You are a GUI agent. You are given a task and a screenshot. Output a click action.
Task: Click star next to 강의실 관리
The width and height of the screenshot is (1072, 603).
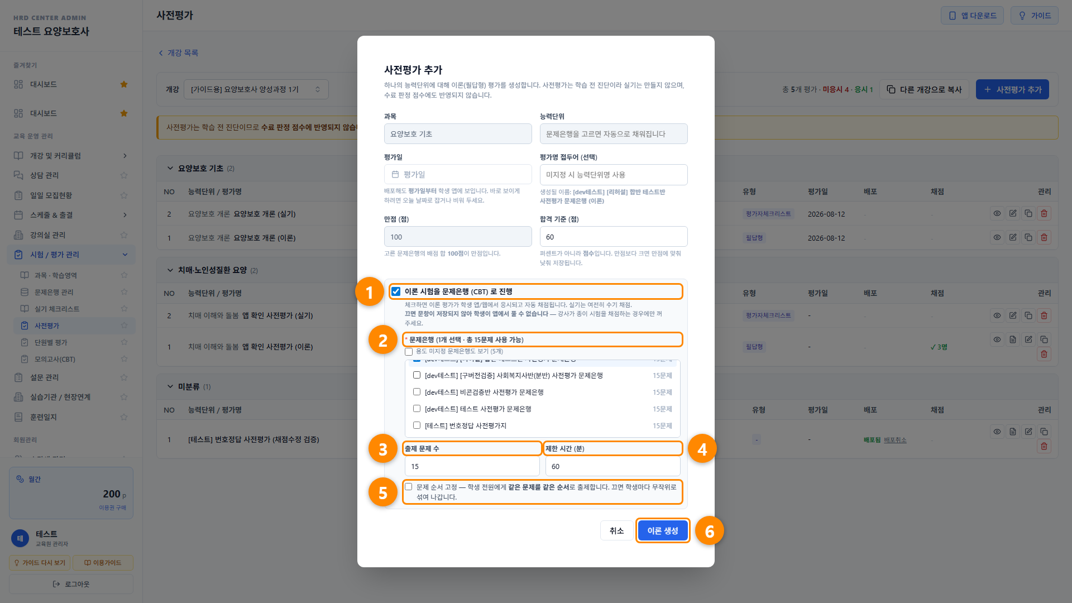click(x=124, y=235)
